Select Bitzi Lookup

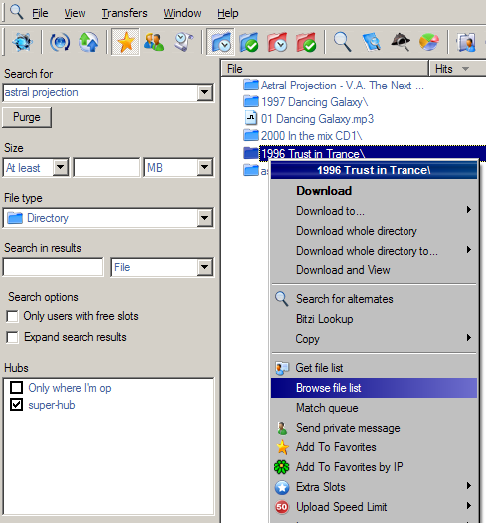[374, 319]
